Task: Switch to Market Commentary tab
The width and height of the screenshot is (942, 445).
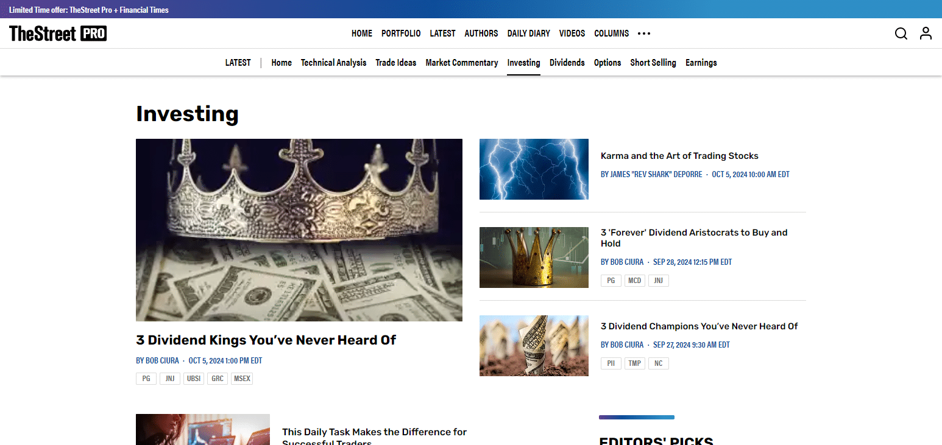Action: click(x=462, y=63)
